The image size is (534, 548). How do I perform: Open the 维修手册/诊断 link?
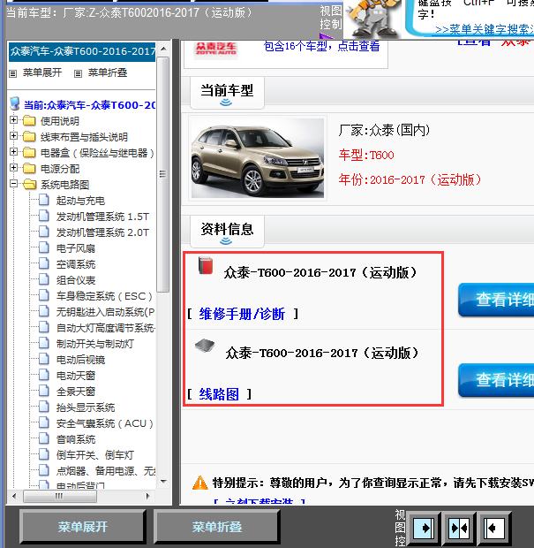pyautogui.click(x=242, y=314)
